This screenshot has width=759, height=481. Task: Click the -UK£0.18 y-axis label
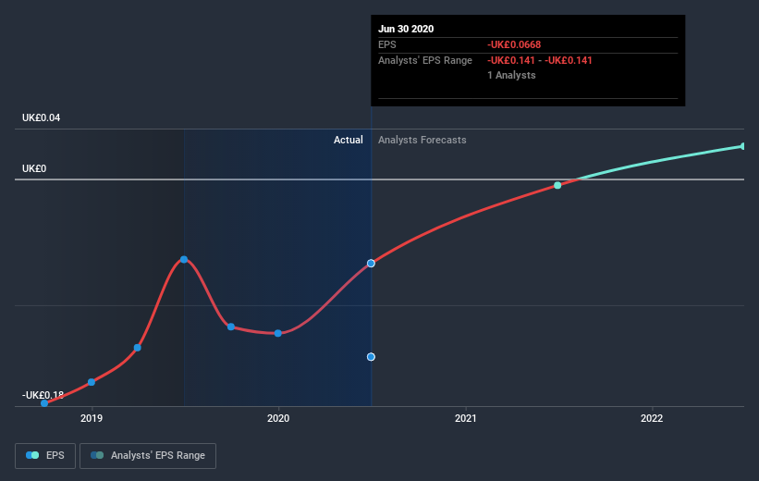point(43,395)
